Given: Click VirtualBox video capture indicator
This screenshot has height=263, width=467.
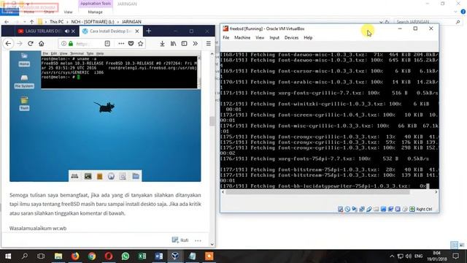Looking at the screenshot, I should [x=390, y=209].
